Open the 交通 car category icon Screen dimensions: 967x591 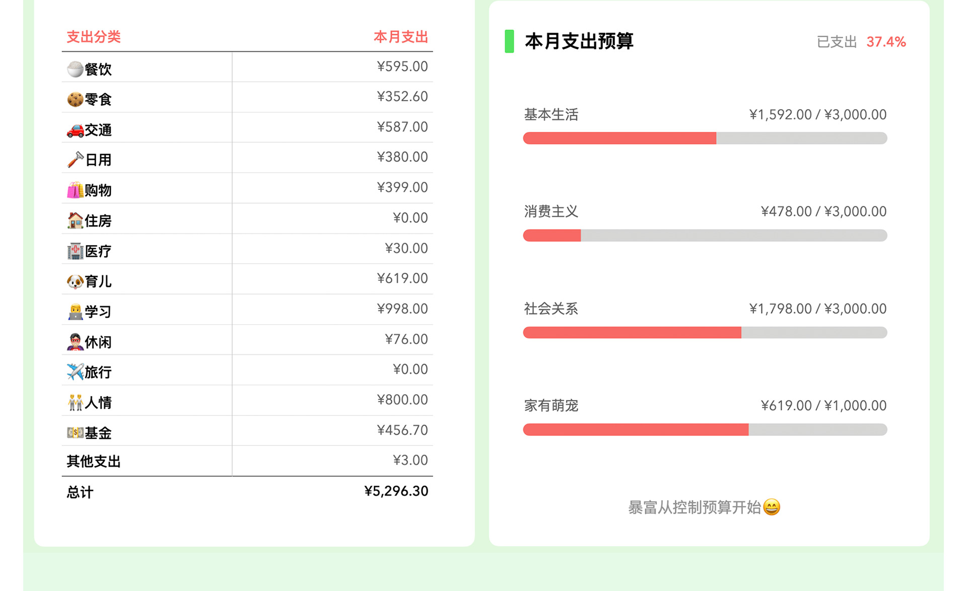(x=75, y=129)
